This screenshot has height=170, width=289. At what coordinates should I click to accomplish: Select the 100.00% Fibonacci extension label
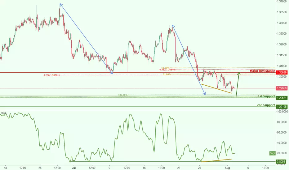[x=123, y=95]
